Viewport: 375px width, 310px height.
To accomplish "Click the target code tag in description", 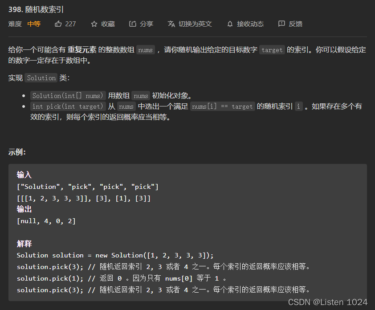I will [272, 50].
